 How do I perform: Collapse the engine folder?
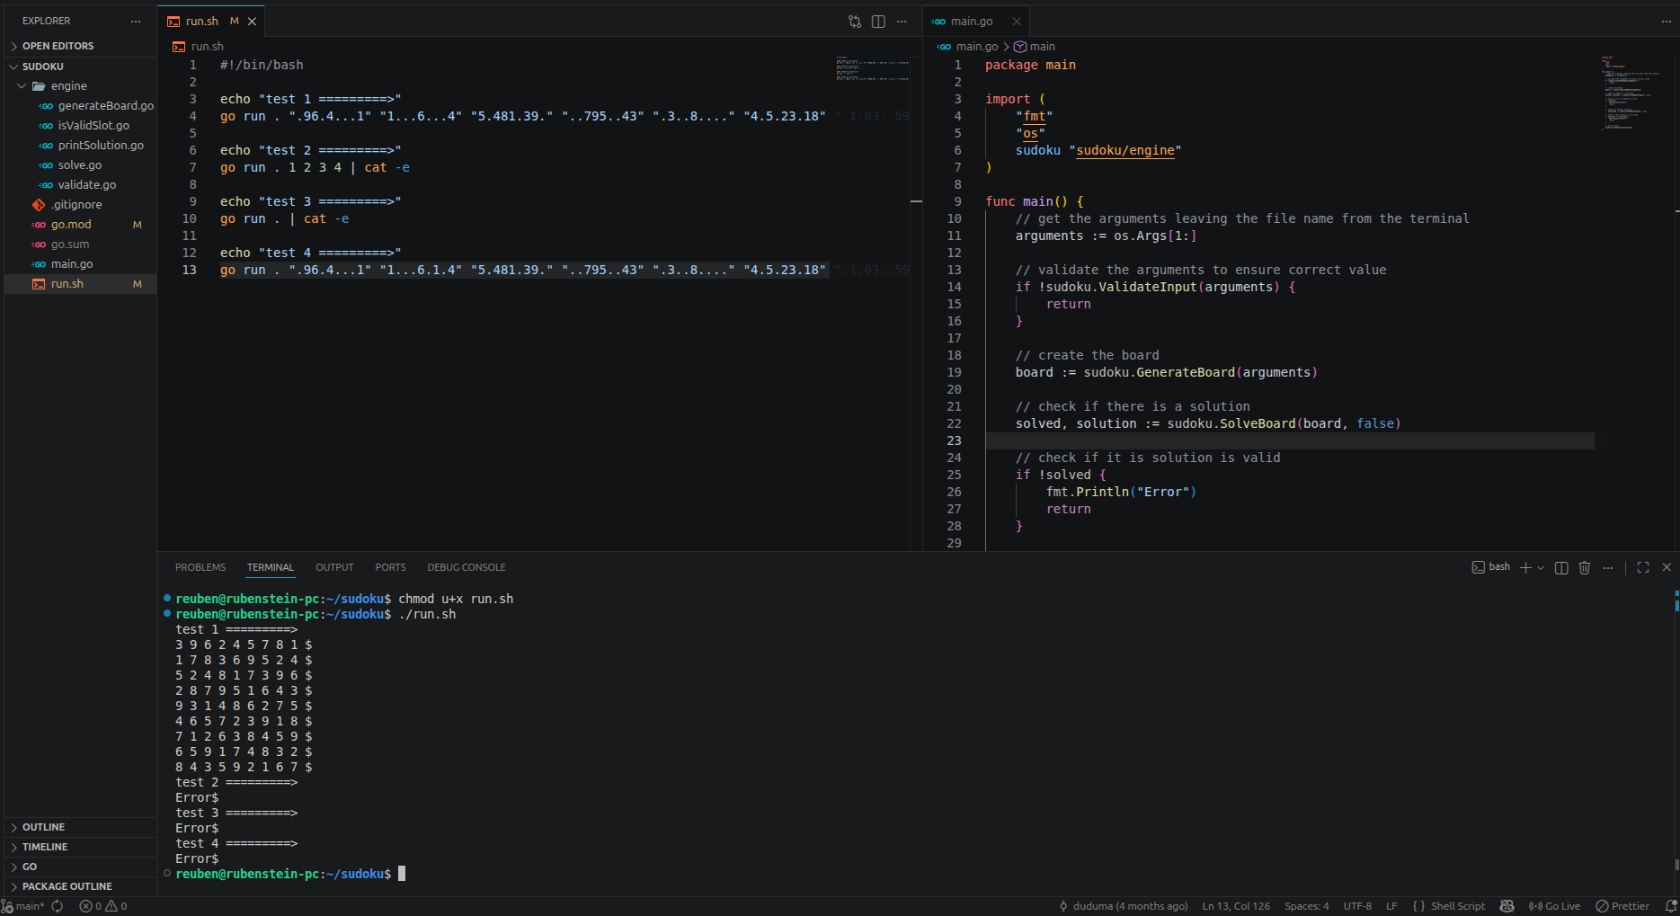pos(79,86)
